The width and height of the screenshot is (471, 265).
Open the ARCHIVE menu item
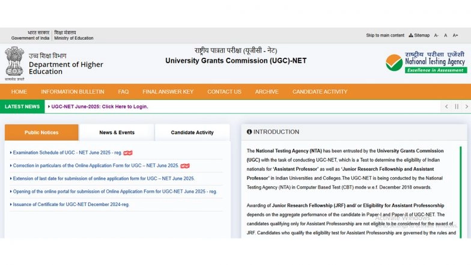[x=267, y=92]
